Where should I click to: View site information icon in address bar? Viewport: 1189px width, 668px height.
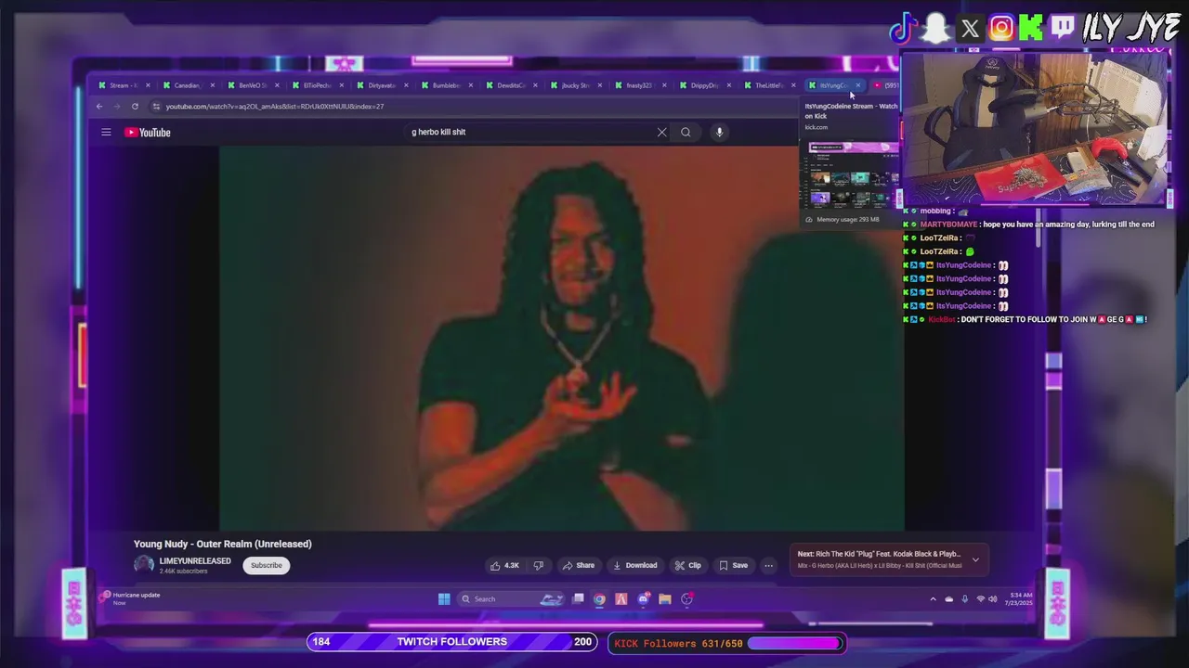click(x=156, y=106)
